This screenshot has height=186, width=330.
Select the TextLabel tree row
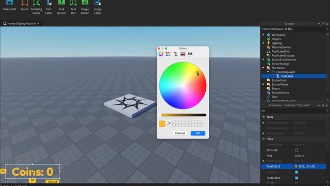(294, 76)
